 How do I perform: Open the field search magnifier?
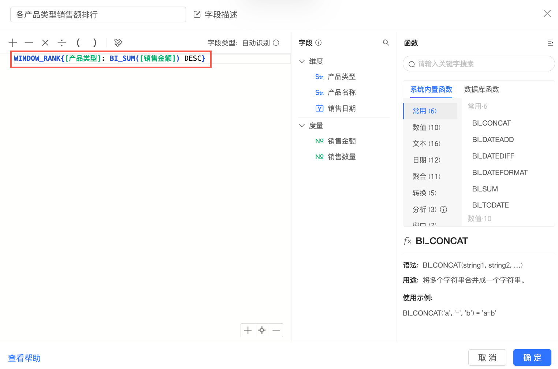386,43
